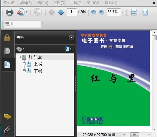Click the total pages / 264 label
Screen dimensions: 157x137
pos(82,12)
